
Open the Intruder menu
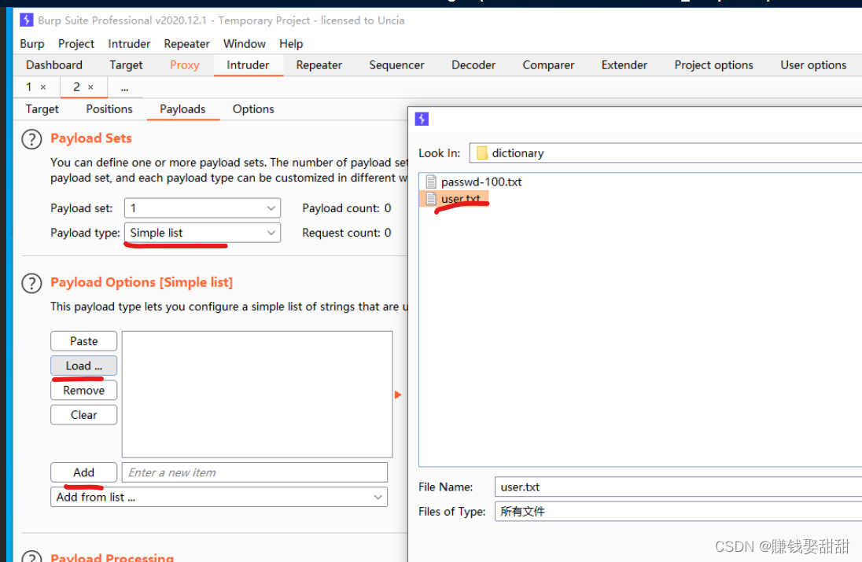coord(129,44)
